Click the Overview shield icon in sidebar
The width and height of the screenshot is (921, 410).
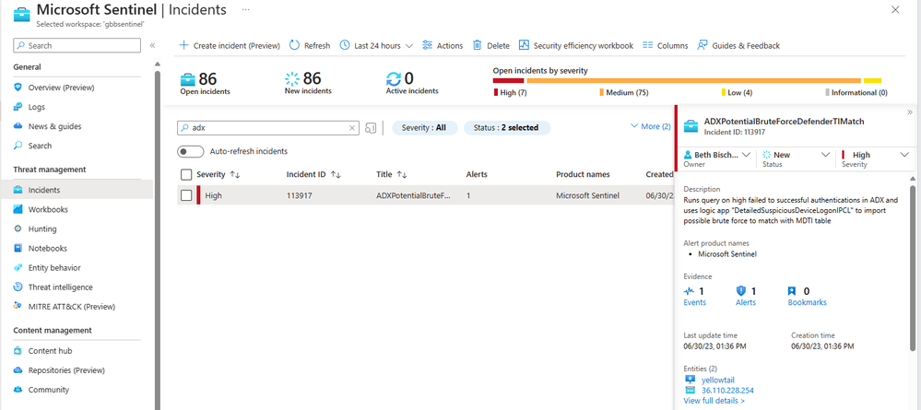coord(18,88)
